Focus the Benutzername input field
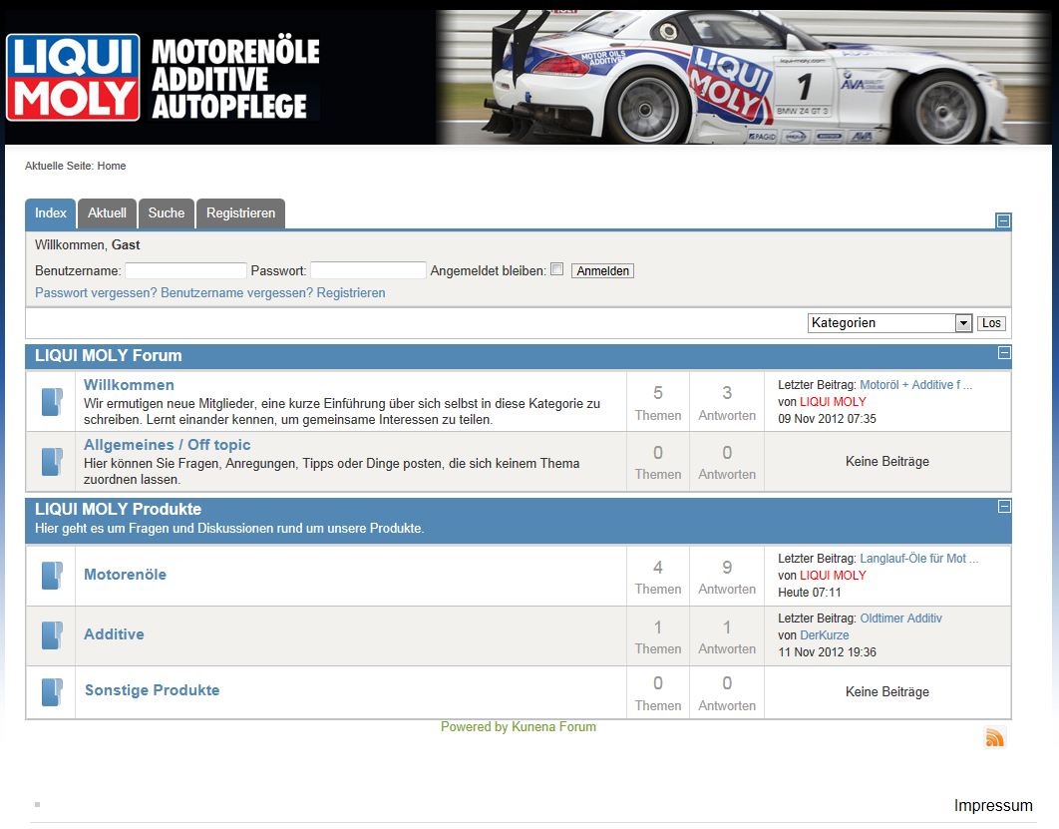1059x829 pixels. [x=185, y=271]
